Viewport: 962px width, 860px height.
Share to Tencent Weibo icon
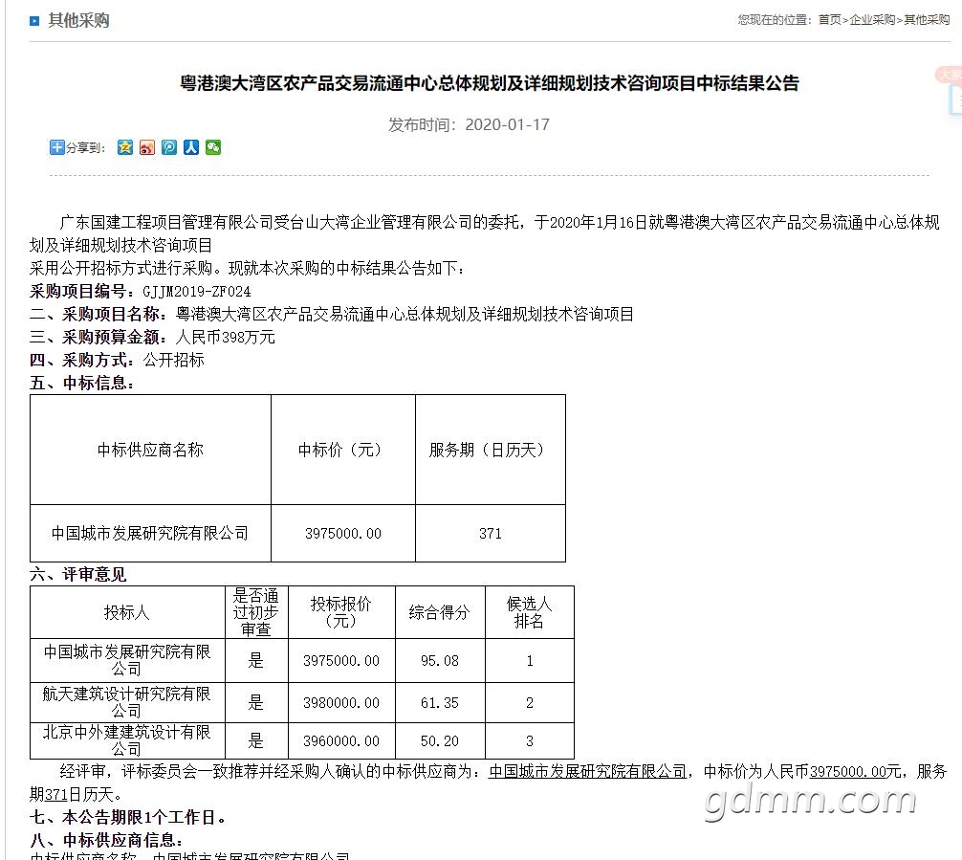click(169, 147)
